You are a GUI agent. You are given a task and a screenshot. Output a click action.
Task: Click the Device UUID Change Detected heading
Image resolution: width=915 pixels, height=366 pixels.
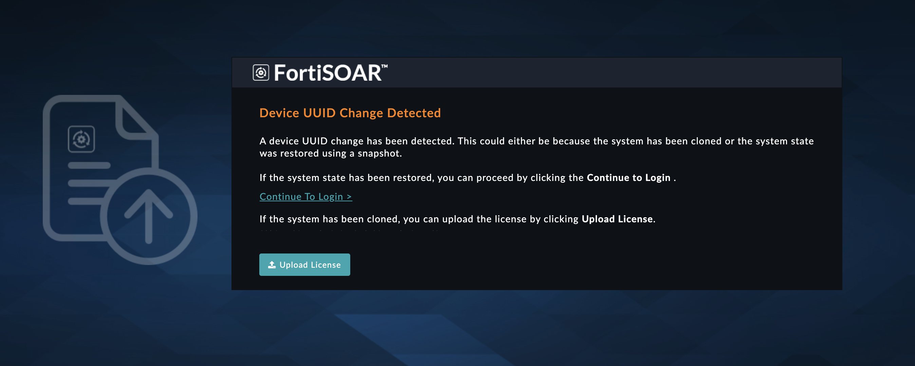click(350, 113)
